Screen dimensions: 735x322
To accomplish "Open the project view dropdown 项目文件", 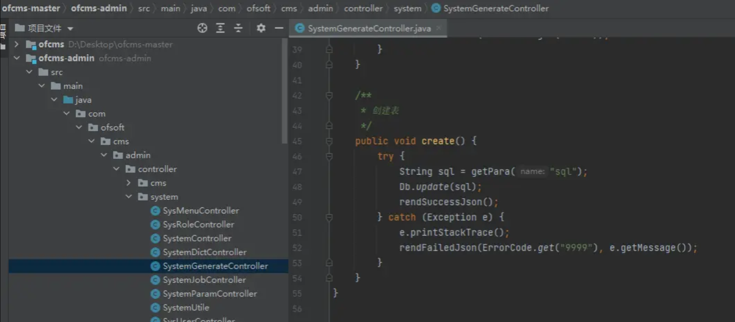I will 44,28.
